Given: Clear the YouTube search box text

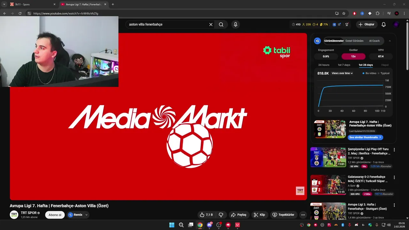Looking at the screenshot, I should point(211,25).
